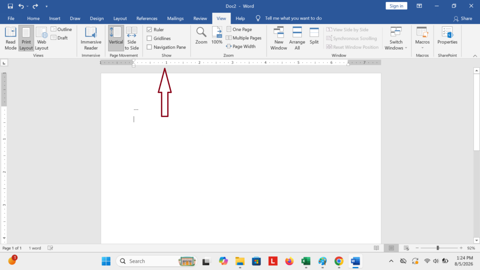Screen dimensions: 480x270
Task: Enable the Navigation Pane checkbox
Action: tap(150, 47)
